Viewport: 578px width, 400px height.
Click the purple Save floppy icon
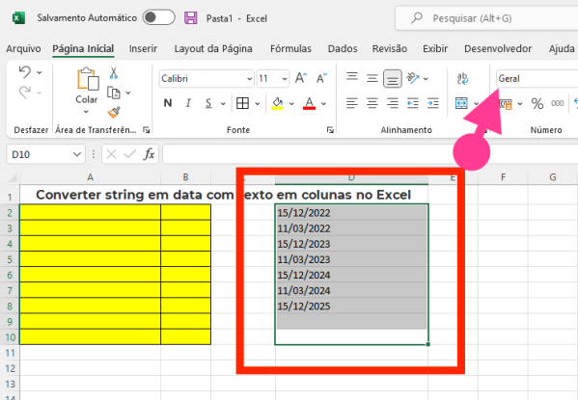[x=191, y=17]
